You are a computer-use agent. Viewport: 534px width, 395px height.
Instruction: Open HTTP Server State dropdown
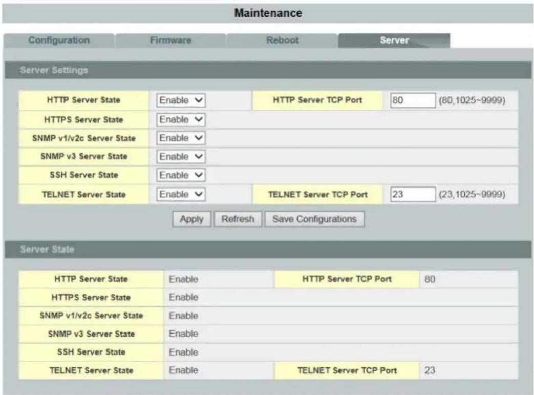181,100
